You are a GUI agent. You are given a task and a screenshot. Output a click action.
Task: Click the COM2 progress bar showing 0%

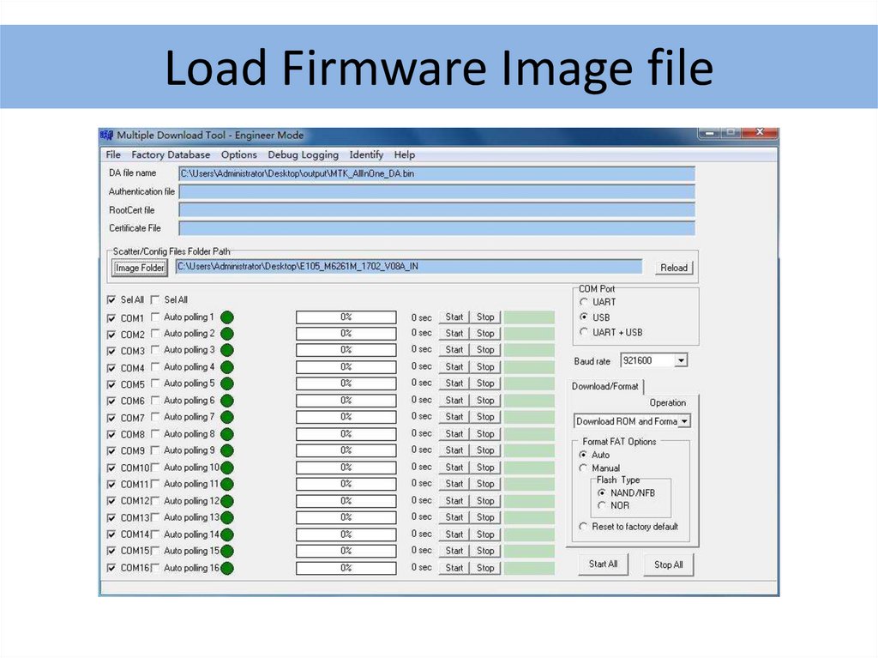click(x=346, y=334)
